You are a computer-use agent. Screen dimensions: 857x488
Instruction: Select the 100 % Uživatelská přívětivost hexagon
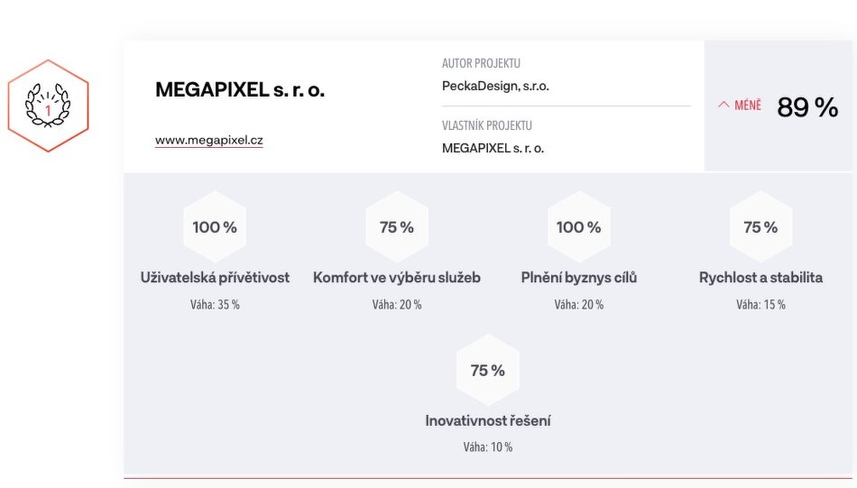click(x=215, y=226)
